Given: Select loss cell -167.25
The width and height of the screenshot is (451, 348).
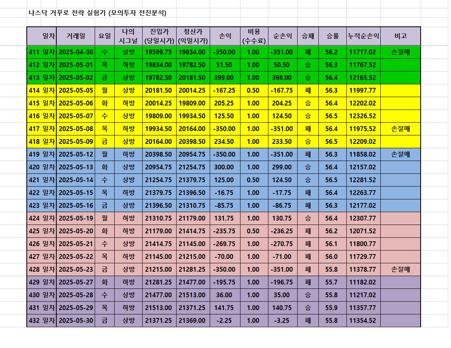Looking at the screenshot, I should point(225,90).
